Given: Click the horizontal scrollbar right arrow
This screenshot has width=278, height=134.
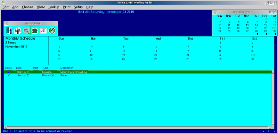Looking at the screenshot, I should pyautogui.click(x=270, y=128).
